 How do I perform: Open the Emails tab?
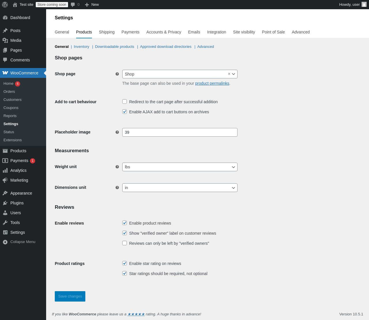click(x=194, y=32)
